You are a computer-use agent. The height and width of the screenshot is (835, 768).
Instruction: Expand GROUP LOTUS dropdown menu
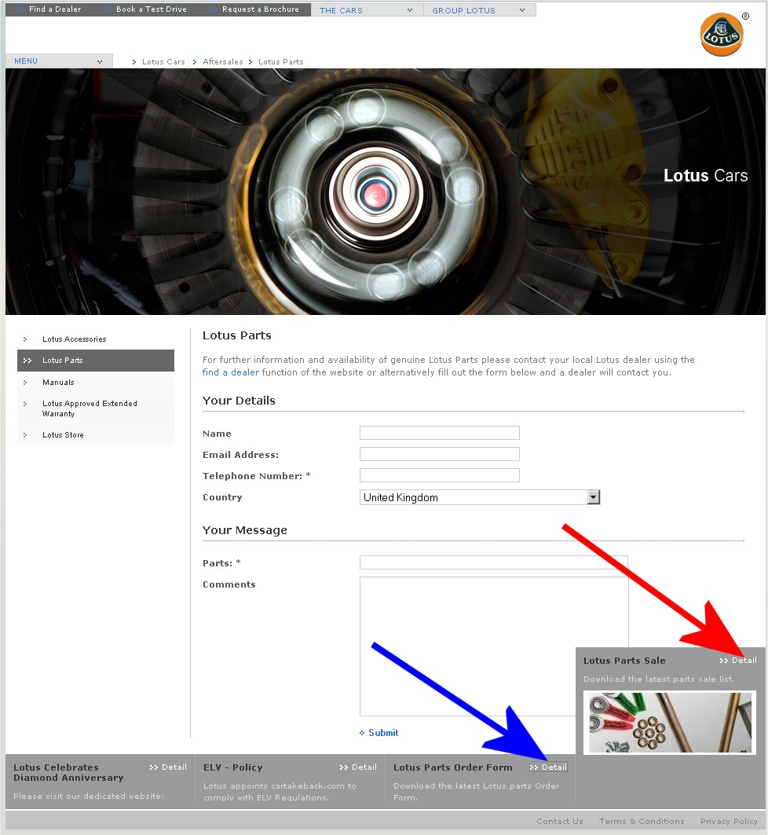[x=480, y=10]
